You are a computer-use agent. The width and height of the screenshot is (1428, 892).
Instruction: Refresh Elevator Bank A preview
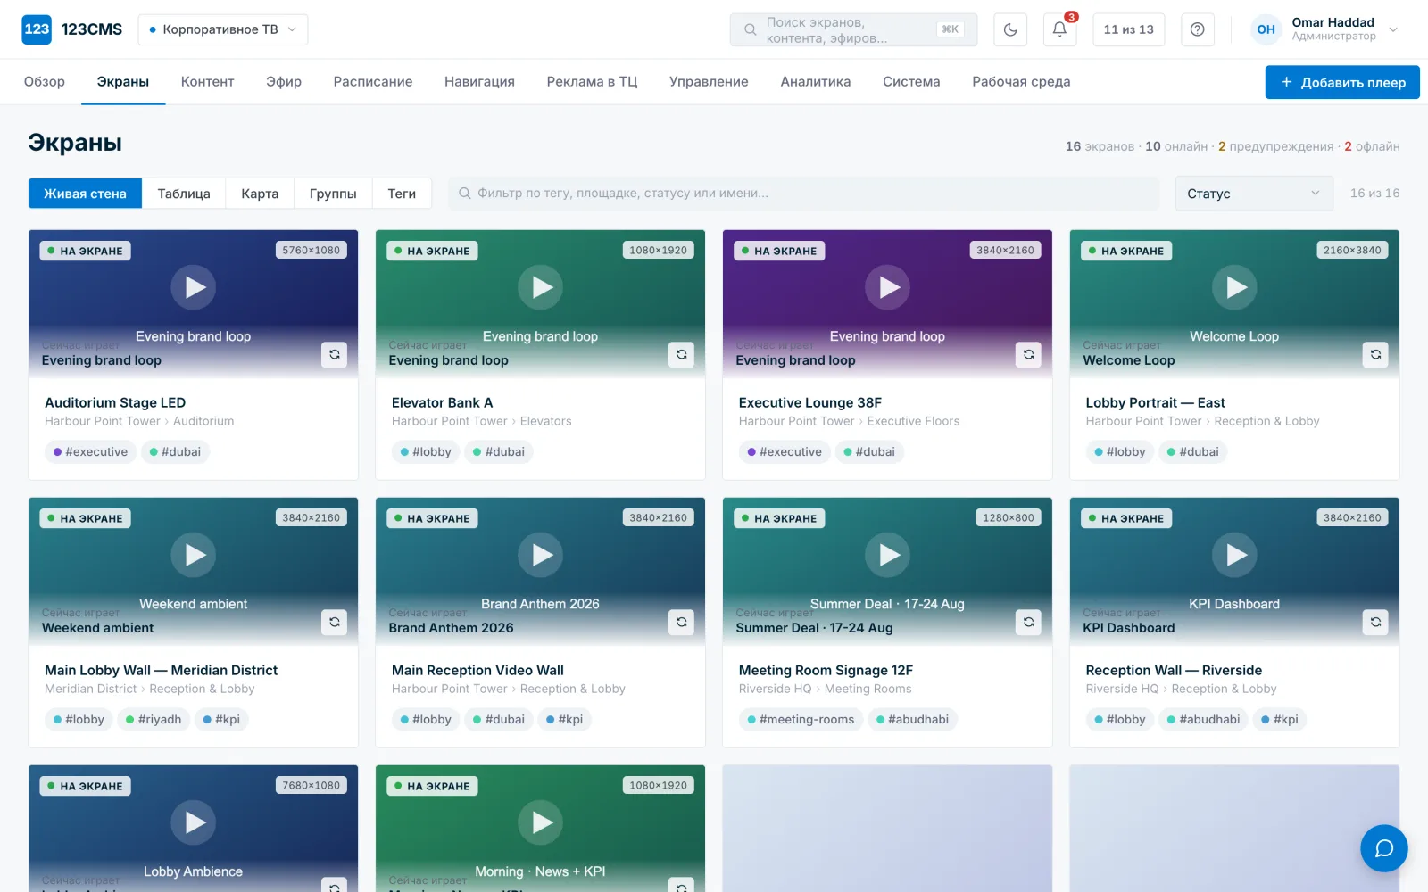[x=682, y=354]
